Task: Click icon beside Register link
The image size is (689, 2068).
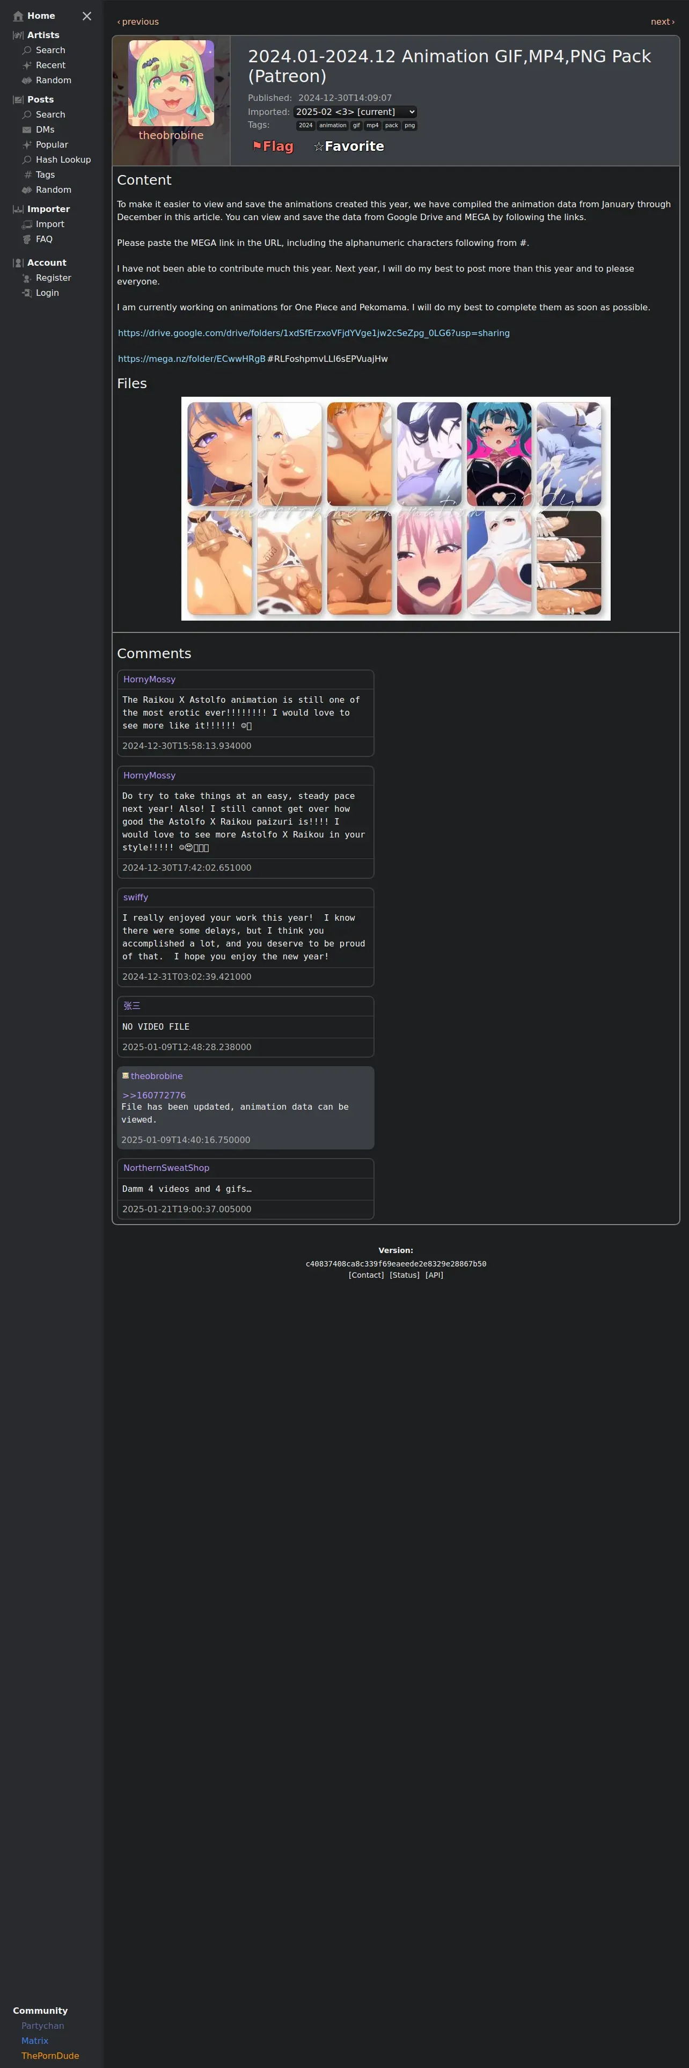Action: (27, 279)
